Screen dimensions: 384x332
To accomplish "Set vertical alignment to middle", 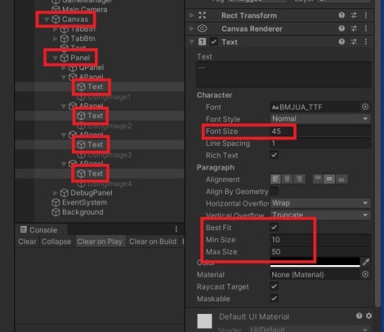I will pos(330,179).
